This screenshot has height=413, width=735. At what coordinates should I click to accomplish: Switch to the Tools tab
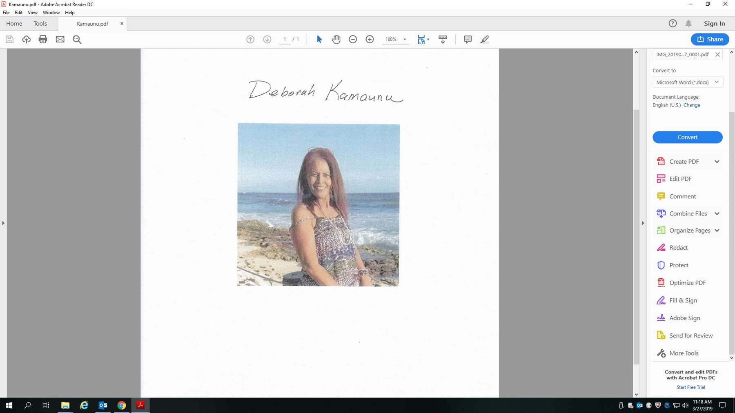40,24
